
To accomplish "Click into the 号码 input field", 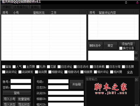I will [58, 81].
